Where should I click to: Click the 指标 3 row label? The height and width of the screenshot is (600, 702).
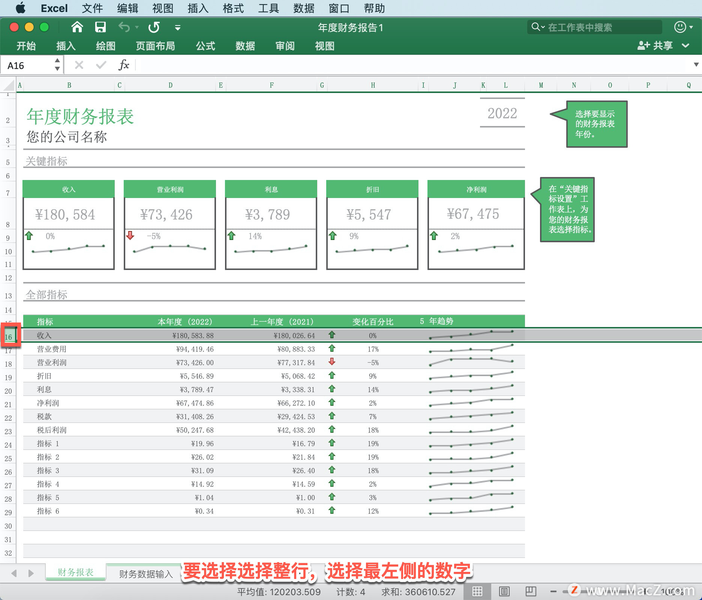click(x=48, y=470)
